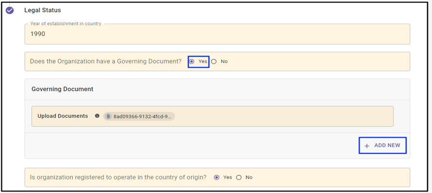Click the info icon next to Upload Documents
Screen dimensions: 432x193
[x=97, y=116]
